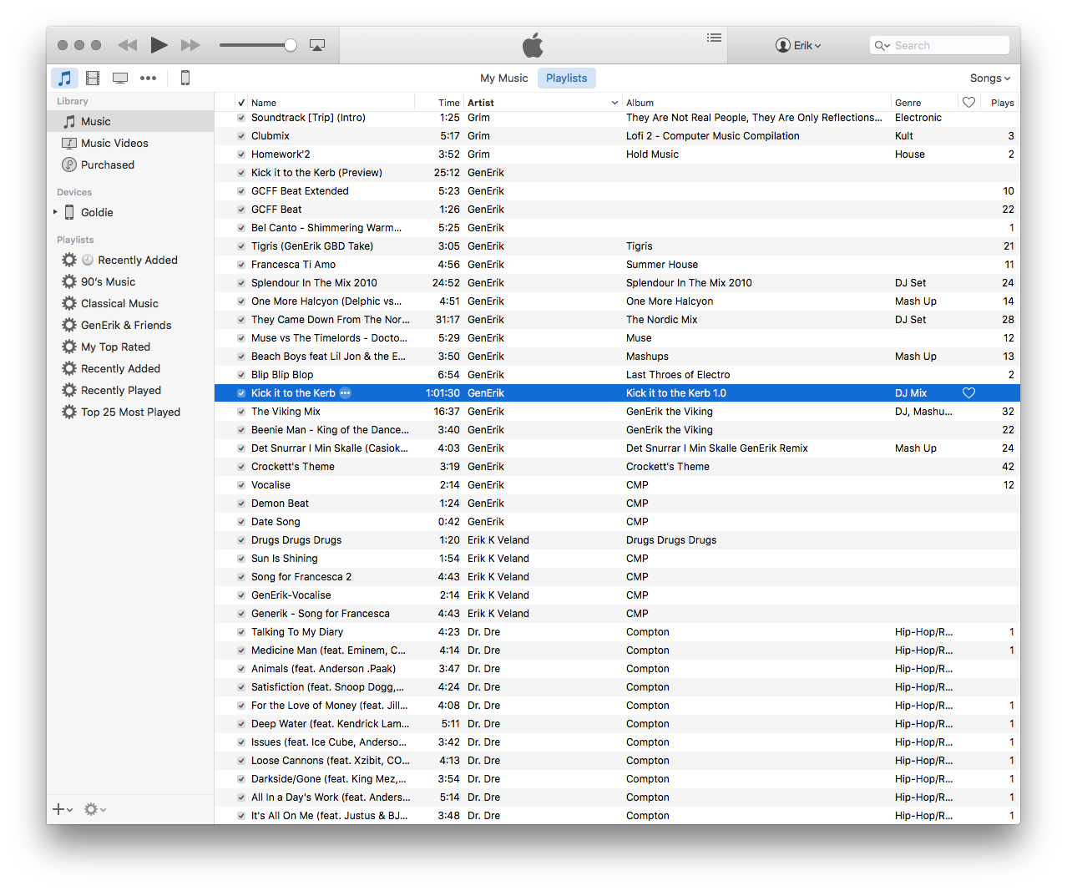Screen dimensions: 1067x891
Task: Click the Music Videos sidebar icon
Action: coord(69,143)
